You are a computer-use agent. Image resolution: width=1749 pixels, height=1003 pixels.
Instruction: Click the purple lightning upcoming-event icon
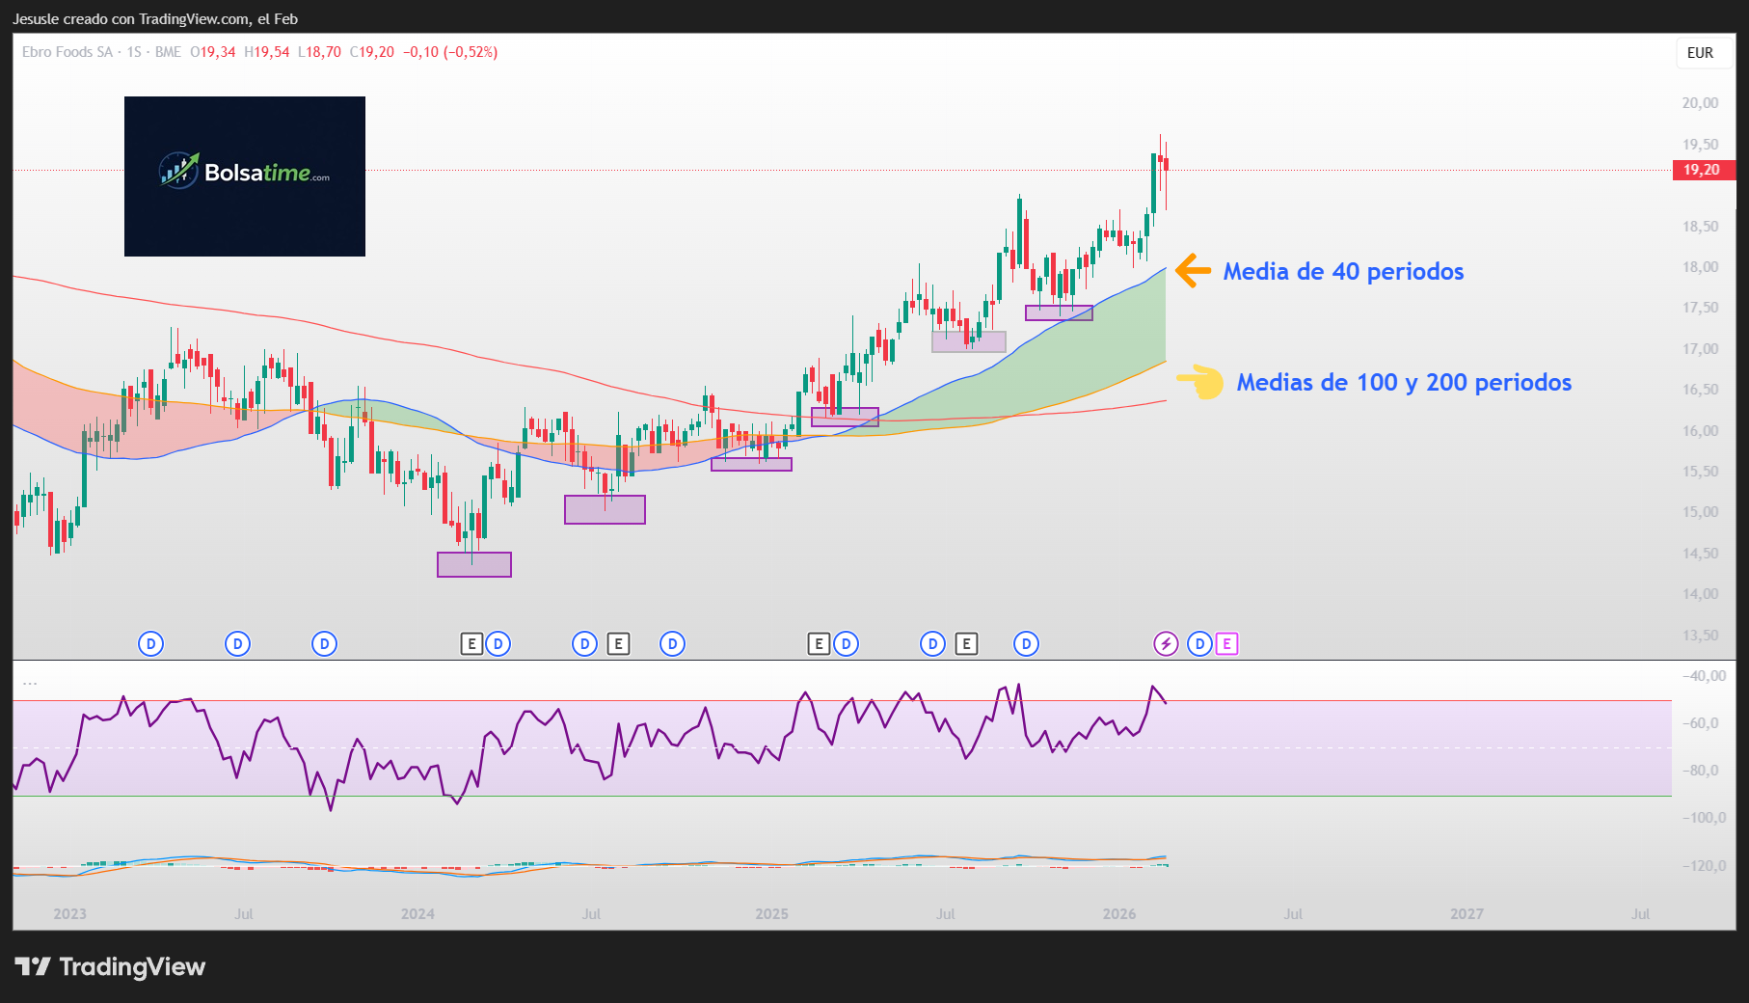1167,643
